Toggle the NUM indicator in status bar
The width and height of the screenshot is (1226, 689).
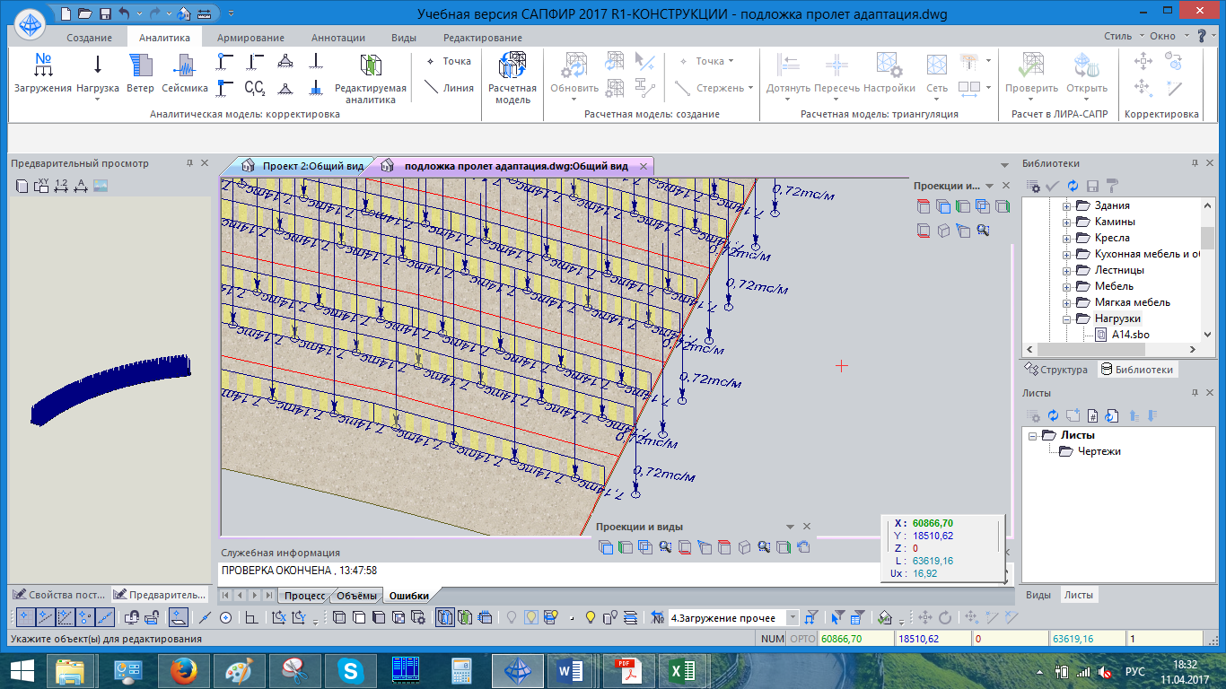coord(772,639)
